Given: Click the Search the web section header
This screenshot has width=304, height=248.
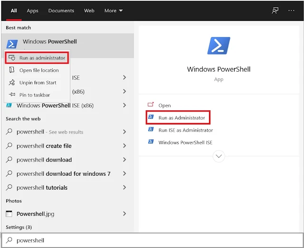Looking at the screenshot, I should [23, 119].
